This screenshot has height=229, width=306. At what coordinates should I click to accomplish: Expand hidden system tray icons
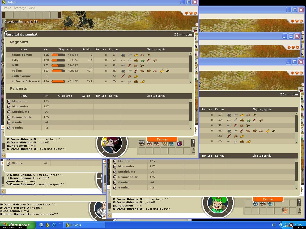[x=281, y=225]
